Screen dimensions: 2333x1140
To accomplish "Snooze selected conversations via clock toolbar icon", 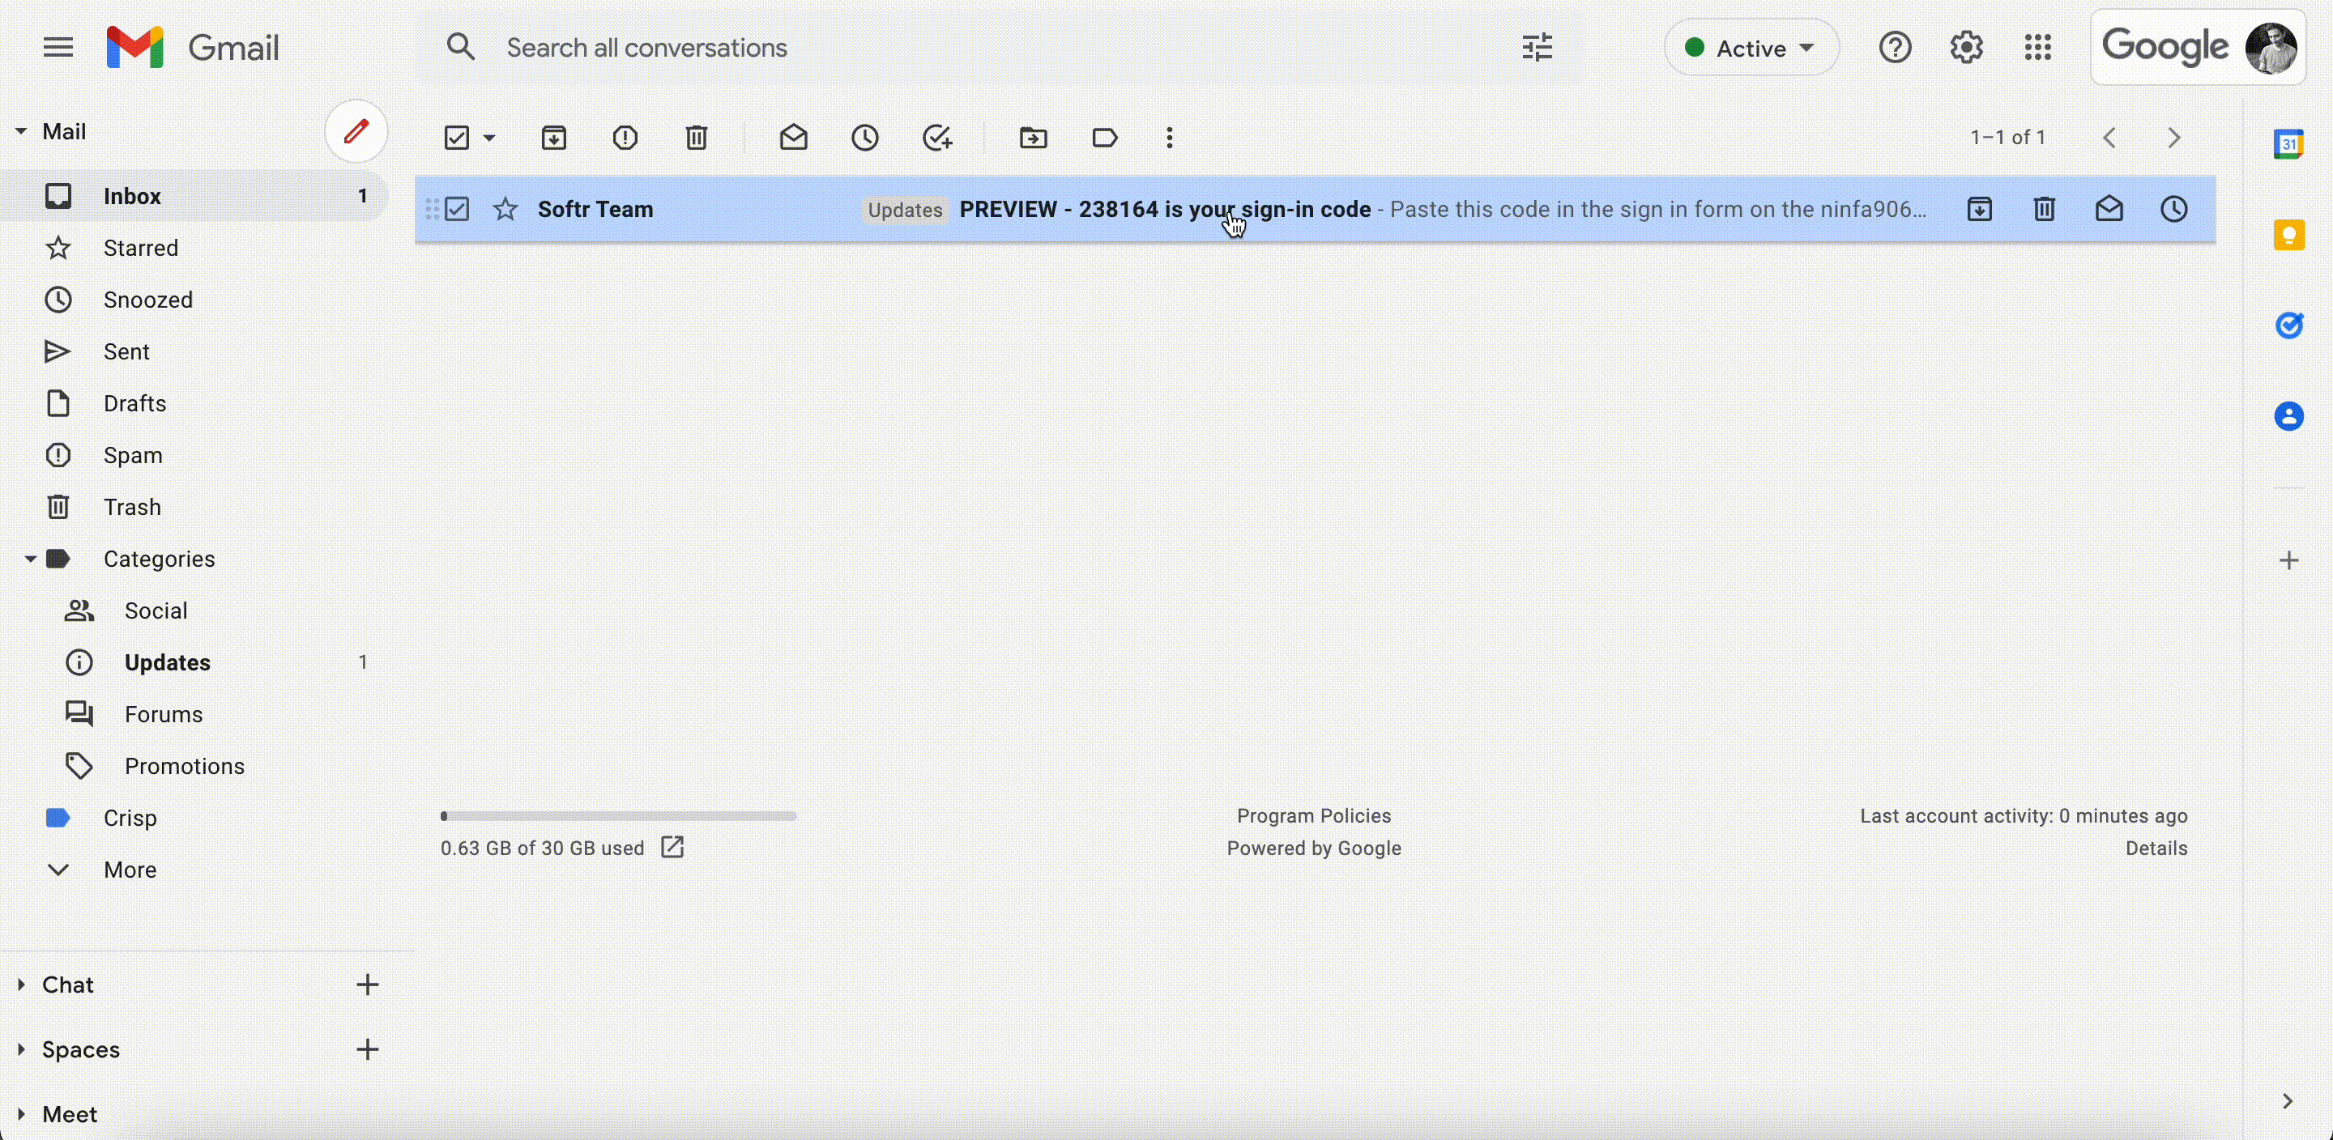I will (865, 138).
